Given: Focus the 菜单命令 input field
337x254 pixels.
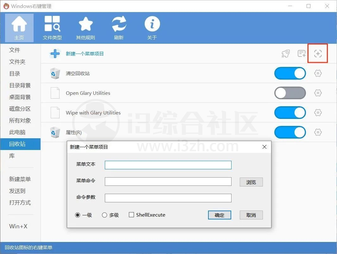Looking at the screenshot, I should click(x=168, y=181).
